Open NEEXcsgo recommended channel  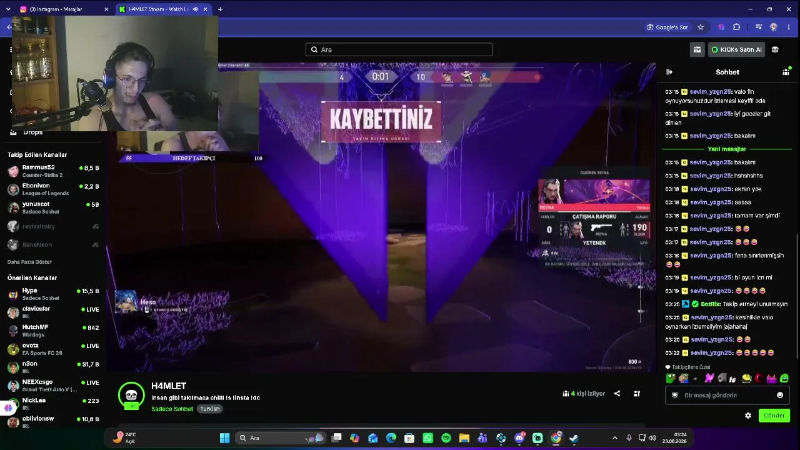click(53, 385)
